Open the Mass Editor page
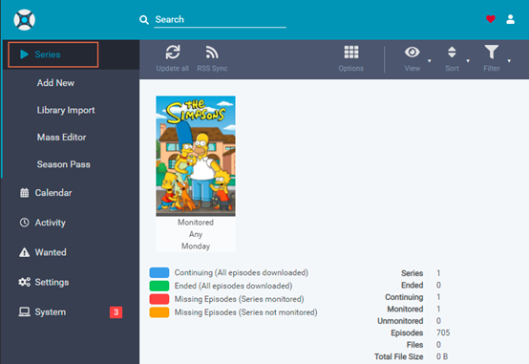This screenshot has height=364, width=529. 61,137
